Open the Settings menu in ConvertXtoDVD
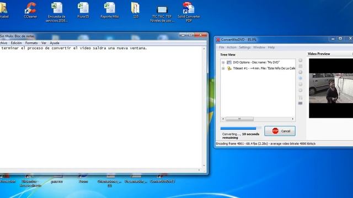Image resolution: width=353 pixels, height=198 pixels. [x=245, y=47]
